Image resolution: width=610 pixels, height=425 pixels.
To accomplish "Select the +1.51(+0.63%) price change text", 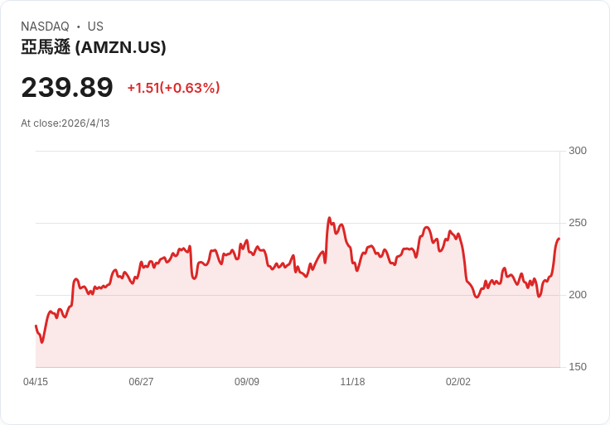I will [173, 88].
